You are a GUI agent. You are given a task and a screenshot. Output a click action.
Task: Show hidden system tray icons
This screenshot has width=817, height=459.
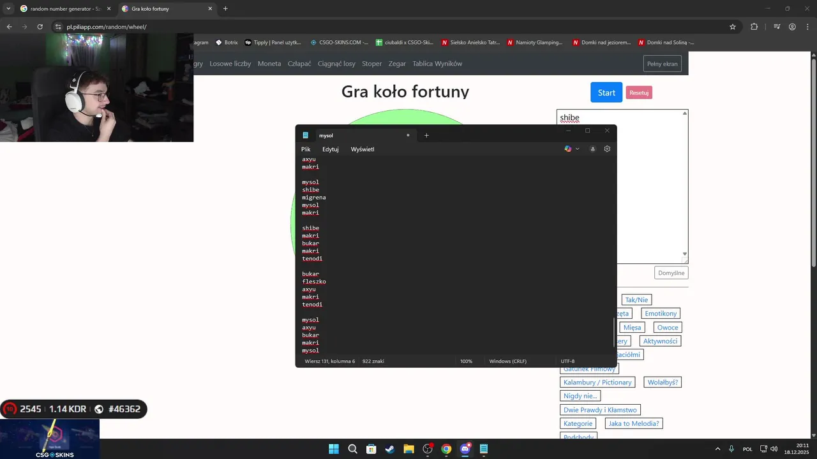pyautogui.click(x=717, y=449)
